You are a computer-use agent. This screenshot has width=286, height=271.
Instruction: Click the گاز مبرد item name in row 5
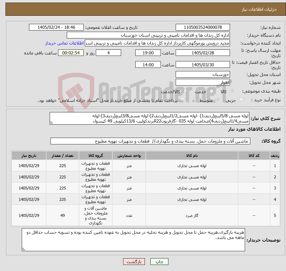(x=192, y=216)
